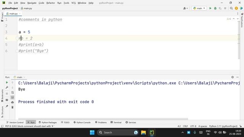Click pythonProject breadcrumb
244x137 pixels.
(10, 8)
